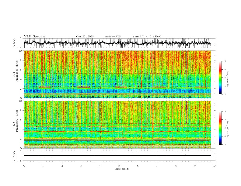This screenshot has width=241, height=186.
Task: Click the "station=ATH" header label
Action: pyautogui.click(x=113, y=36)
